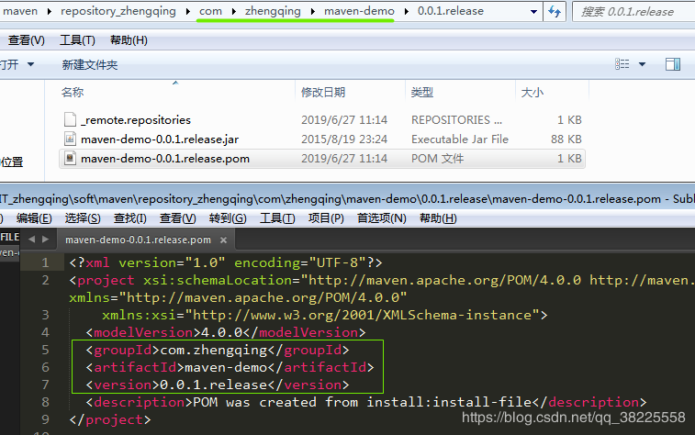Click the closing project tag line
The width and height of the screenshot is (695, 435).
[110, 419]
